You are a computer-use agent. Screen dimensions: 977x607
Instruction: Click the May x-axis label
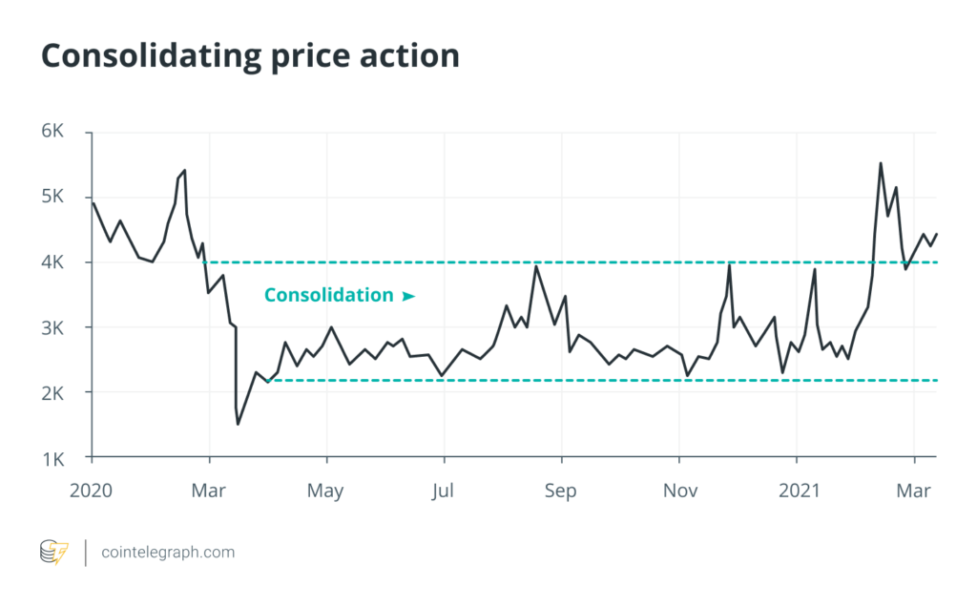tap(326, 491)
